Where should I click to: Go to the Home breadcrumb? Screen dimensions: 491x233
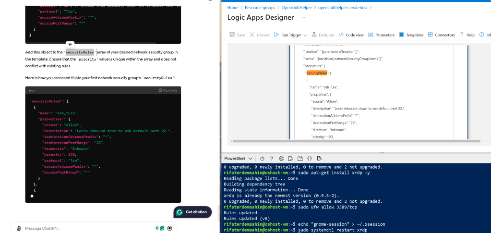coord(233,8)
